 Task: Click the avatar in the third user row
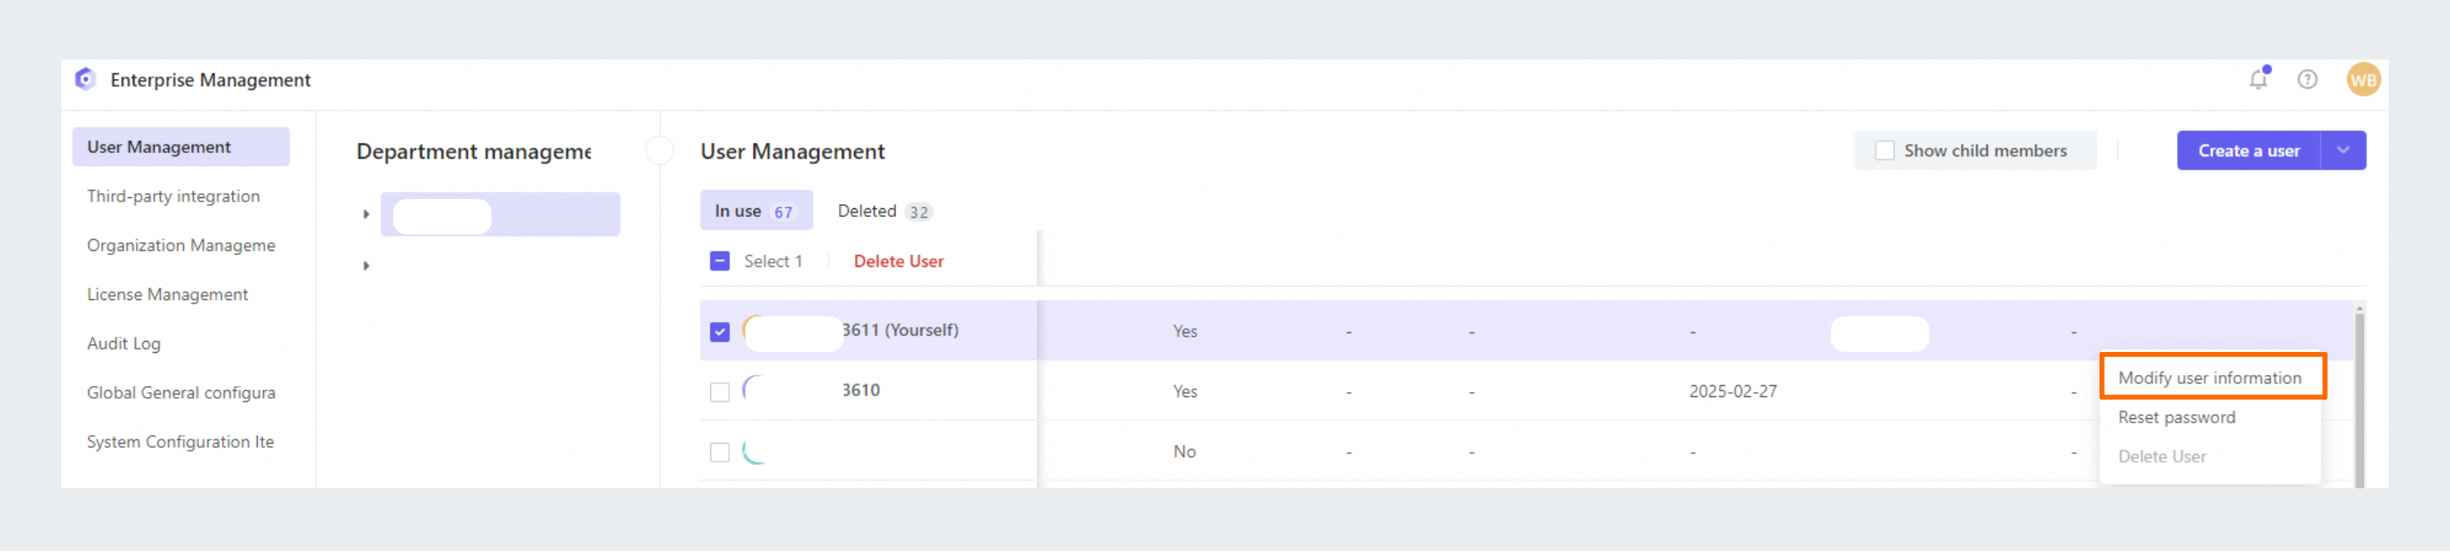coord(756,452)
